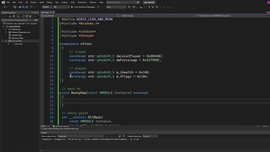Click the Start Without Debugging icon
The width and height of the screenshot is (270, 152).
click(99, 7)
